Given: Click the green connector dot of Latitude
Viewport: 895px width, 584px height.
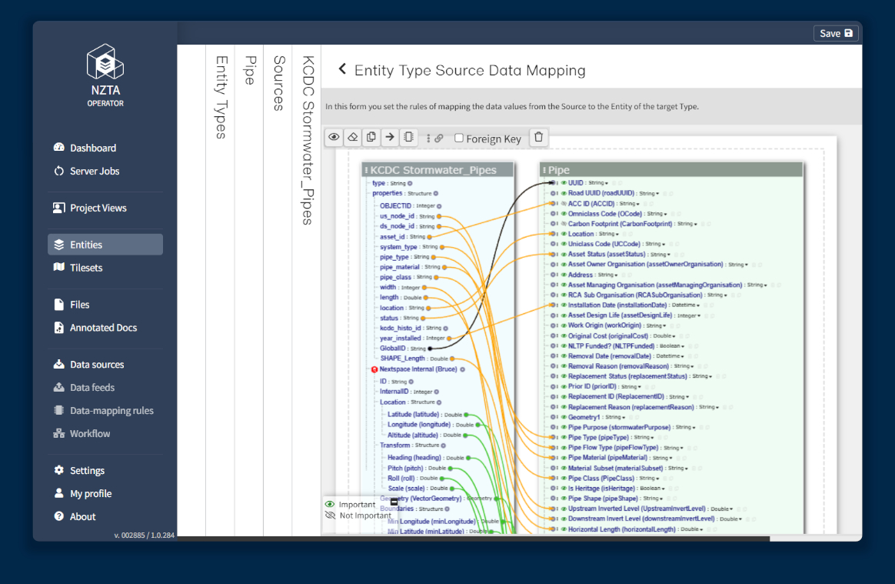Looking at the screenshot, I should click(x=466, y=415).
